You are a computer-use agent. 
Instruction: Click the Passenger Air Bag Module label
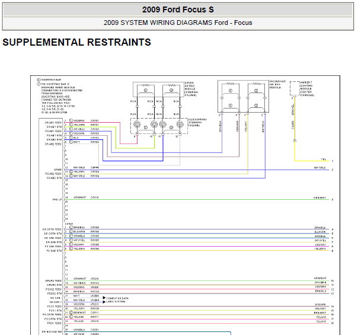277,84
